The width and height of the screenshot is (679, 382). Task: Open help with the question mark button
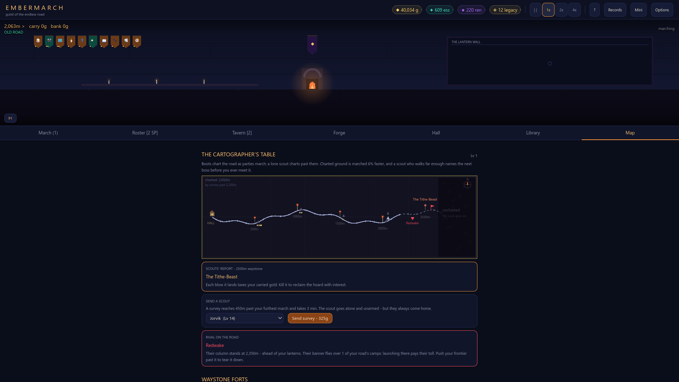click(x=594, y=10)
